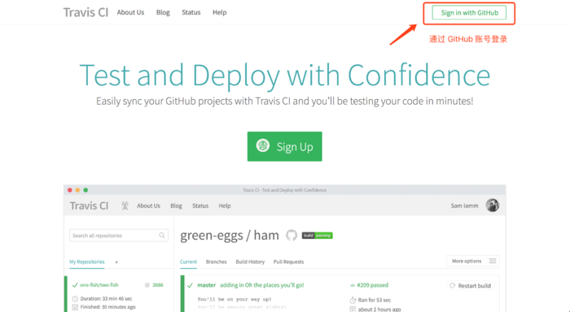Click the green-eggs / ham repository title
This screenshot has width=570, height=312.
point(230,236)
